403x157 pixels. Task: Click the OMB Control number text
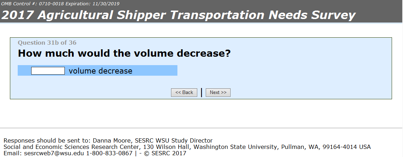tap(26, 4)
